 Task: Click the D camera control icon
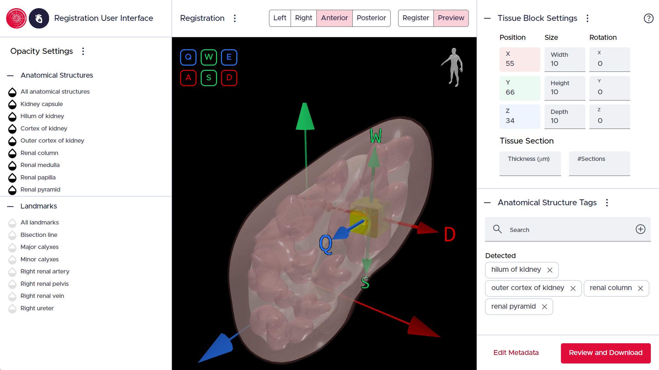tap(229, 78)
